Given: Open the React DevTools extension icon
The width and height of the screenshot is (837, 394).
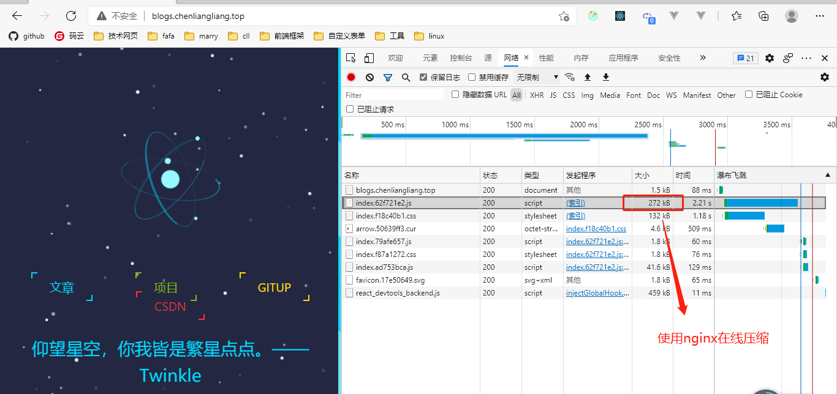Looking at the screenshot, I should (x=619, y=17).
